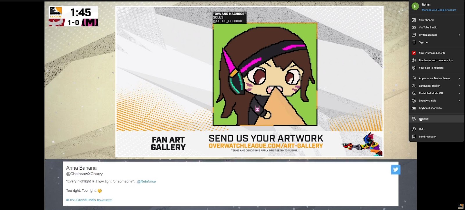Click the Keyboard shortcuts icon
465x210 pixels.
point(414,108)
